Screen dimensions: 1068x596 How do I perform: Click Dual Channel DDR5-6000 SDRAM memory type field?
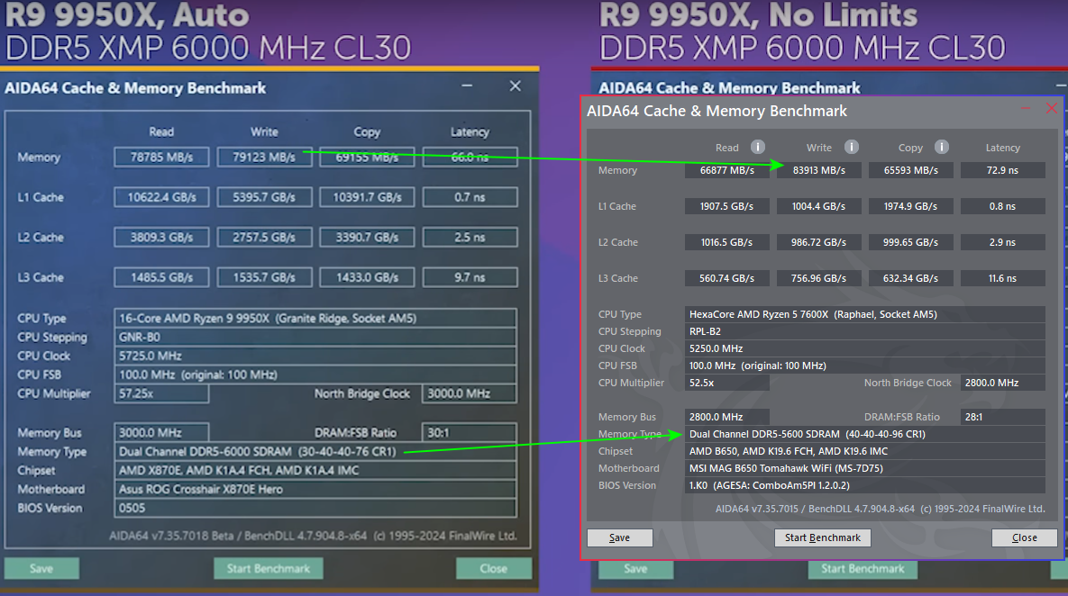point(315,452)
